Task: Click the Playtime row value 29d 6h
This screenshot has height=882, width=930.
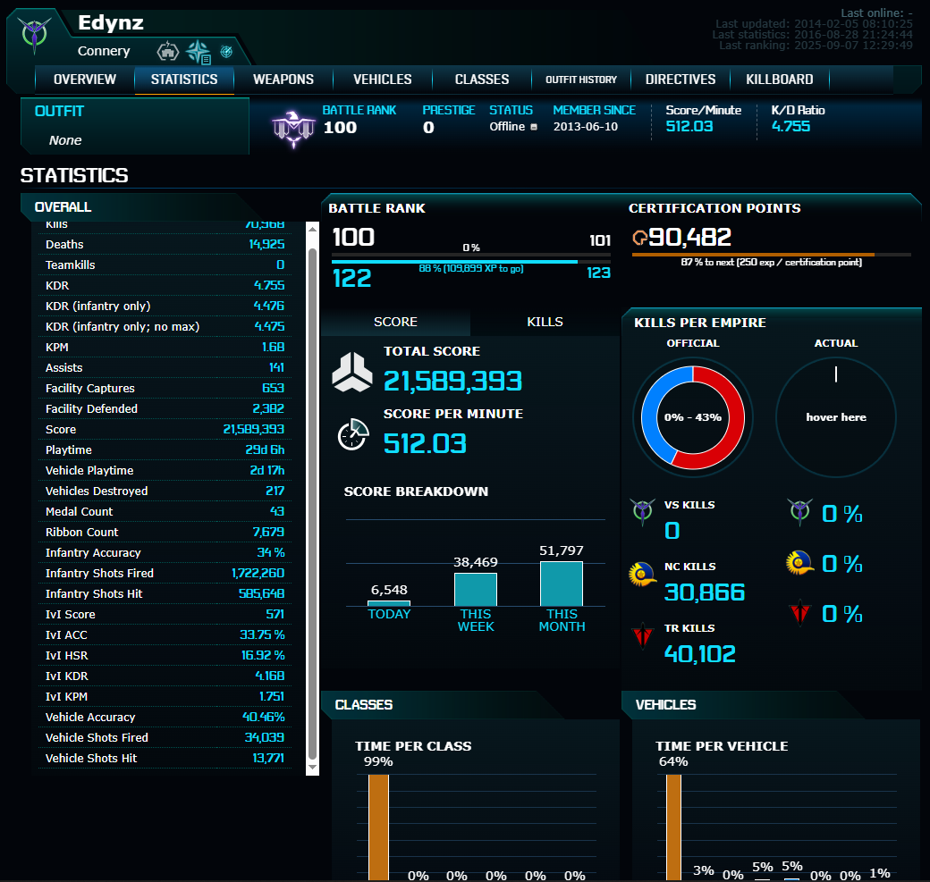Action: (265, 449)
